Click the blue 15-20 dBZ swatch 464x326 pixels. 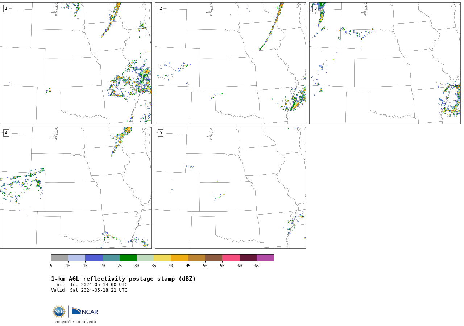point(94,258)
